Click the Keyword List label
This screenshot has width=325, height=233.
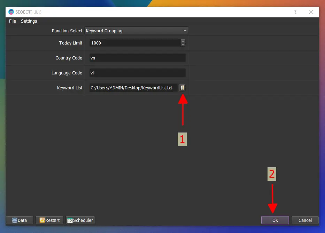70,88
